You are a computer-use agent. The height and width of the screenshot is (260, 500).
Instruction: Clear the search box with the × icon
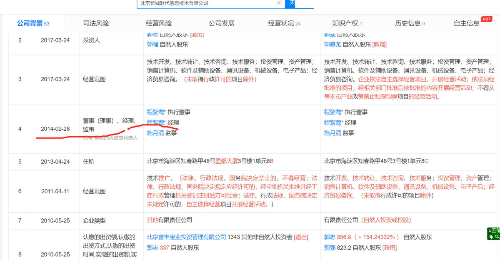[x=279, y=3]
